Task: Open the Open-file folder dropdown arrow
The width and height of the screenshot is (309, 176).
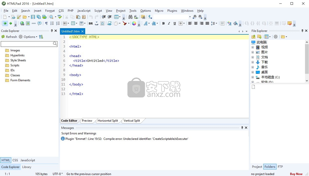Action: click(x=29, y=17)
